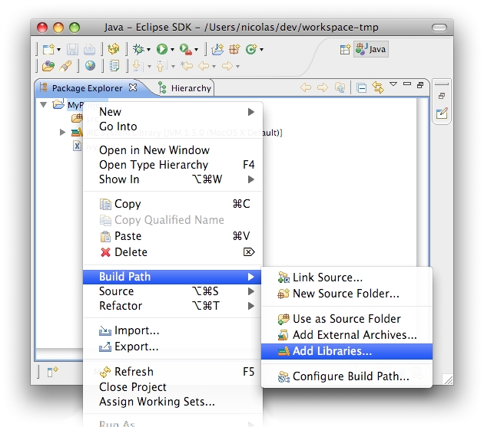Open the Package Explorer view menu triangle

pos(393,84)
